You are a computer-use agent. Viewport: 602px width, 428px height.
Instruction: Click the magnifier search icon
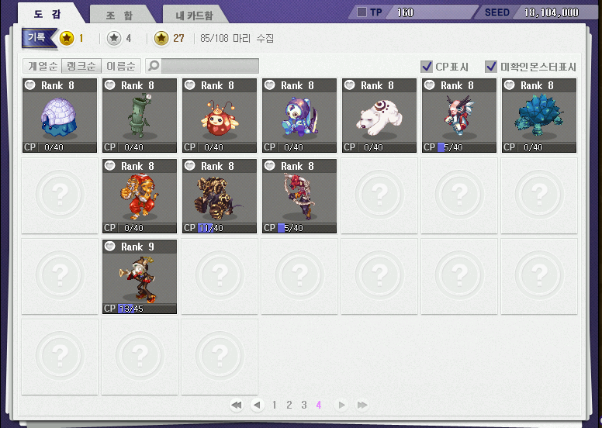click(154, 66)
